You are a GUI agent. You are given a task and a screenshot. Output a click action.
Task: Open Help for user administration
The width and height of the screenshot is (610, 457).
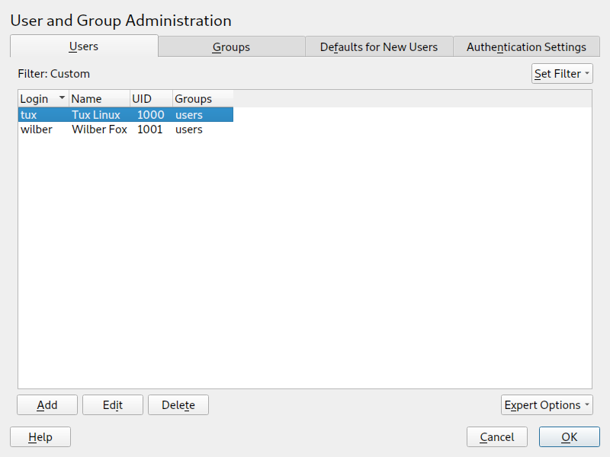point(40,437)
